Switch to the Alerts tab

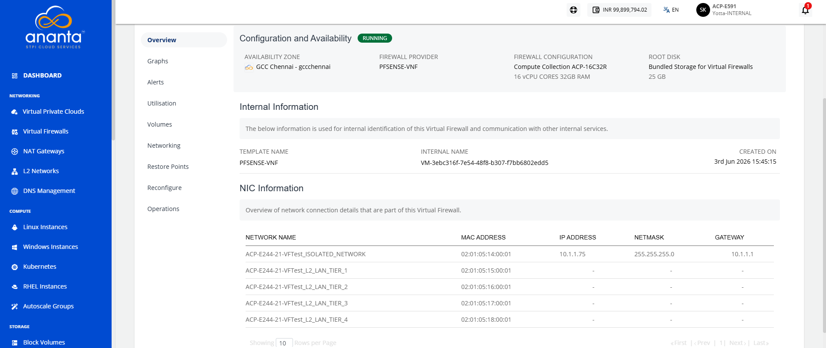click(156, 82)
